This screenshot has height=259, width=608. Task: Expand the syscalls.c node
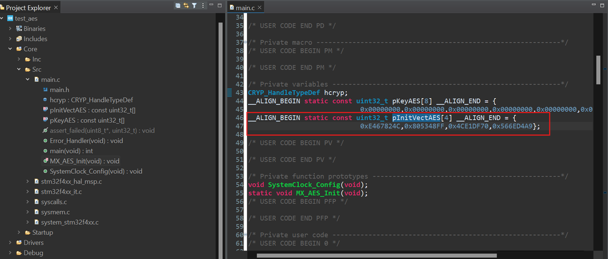[x=27, y=202]
